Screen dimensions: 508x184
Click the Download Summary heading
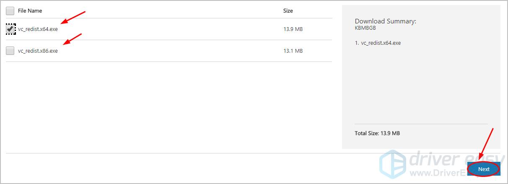[385, 21]
